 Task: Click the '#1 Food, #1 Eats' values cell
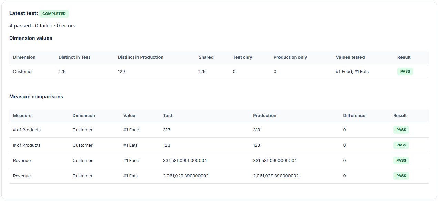(x=352, y=72)
